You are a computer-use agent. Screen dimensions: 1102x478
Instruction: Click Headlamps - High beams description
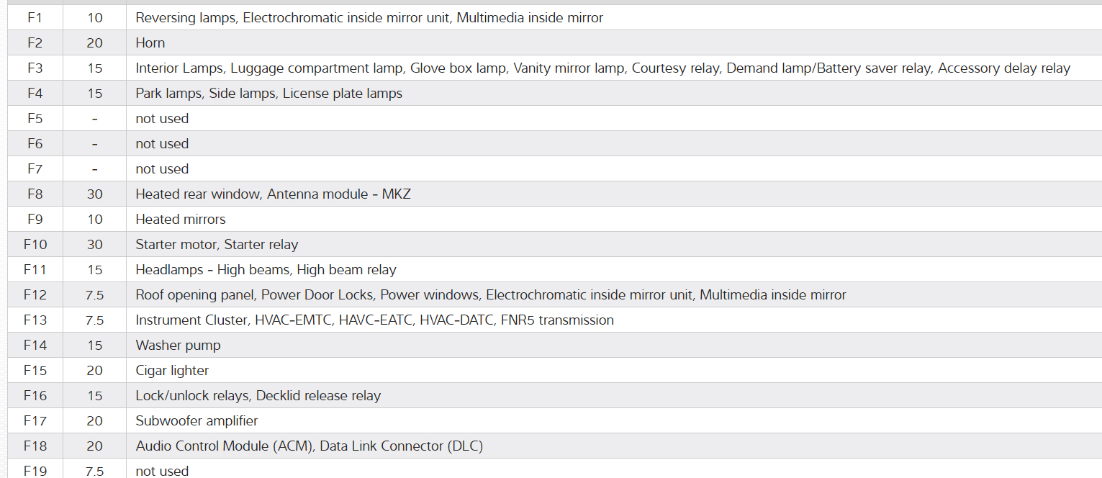(x=266, y=270)
